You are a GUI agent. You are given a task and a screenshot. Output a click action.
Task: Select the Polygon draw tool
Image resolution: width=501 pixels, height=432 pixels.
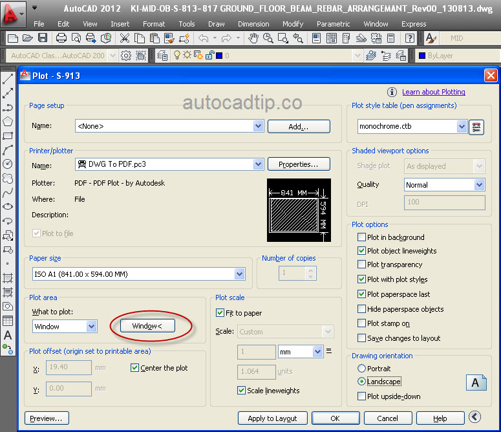(x=8, y=122)
